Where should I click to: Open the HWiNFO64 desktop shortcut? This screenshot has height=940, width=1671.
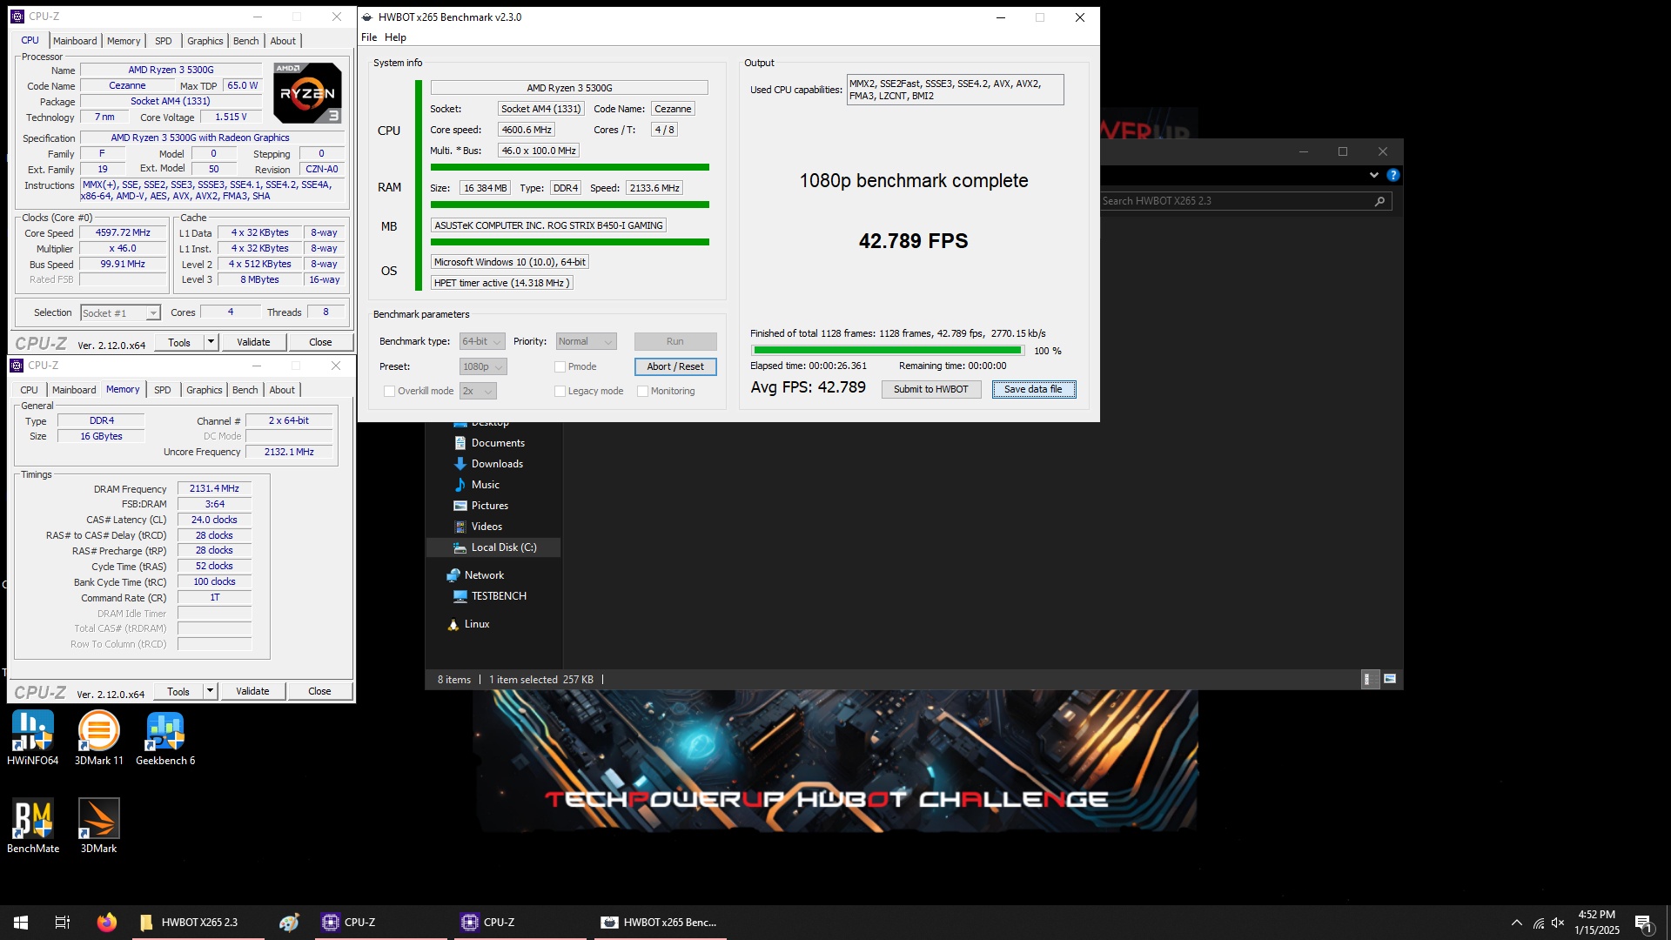pos(33,737)
